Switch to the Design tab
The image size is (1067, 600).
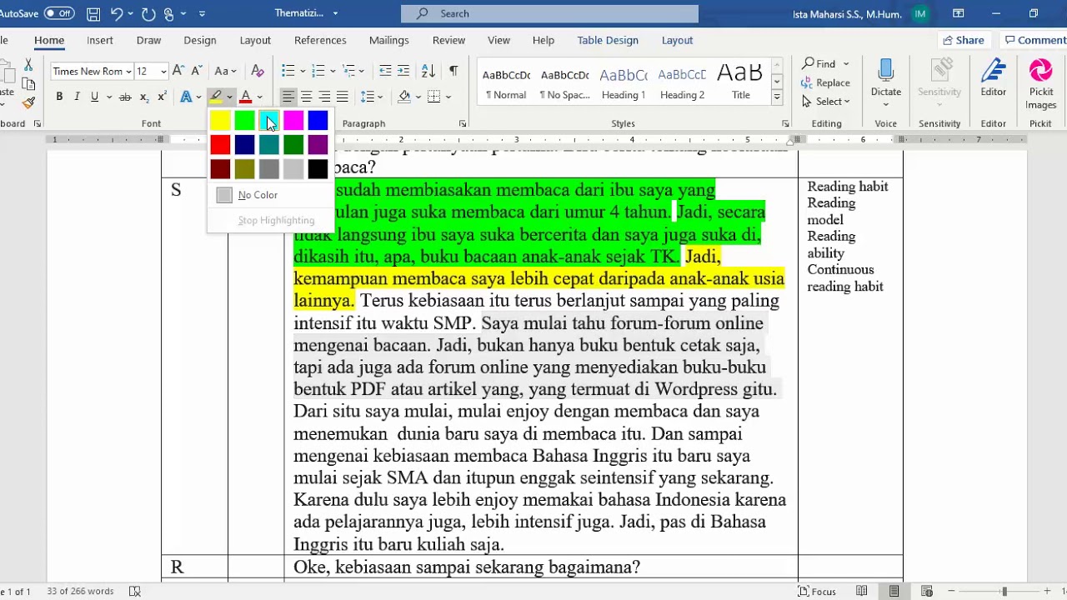click(x=200, y=40)
